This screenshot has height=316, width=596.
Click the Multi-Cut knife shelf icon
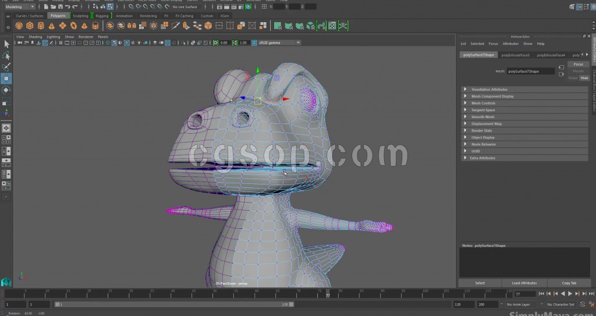pyautogui.click(x=176, y=26)
